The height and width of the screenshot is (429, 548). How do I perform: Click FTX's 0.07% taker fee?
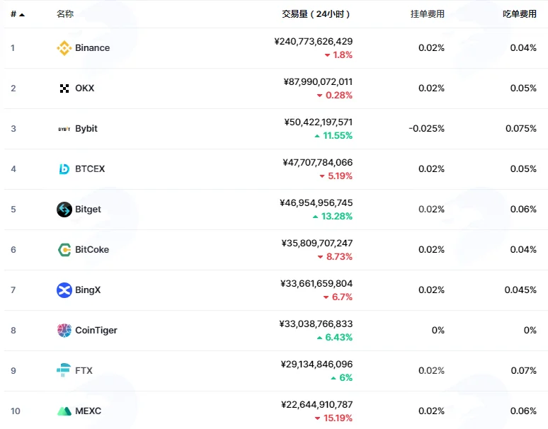click(524, 371)
